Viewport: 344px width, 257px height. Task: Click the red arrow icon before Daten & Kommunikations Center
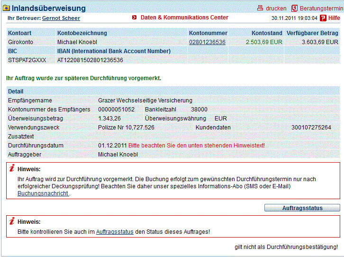[x=135, y=18]
